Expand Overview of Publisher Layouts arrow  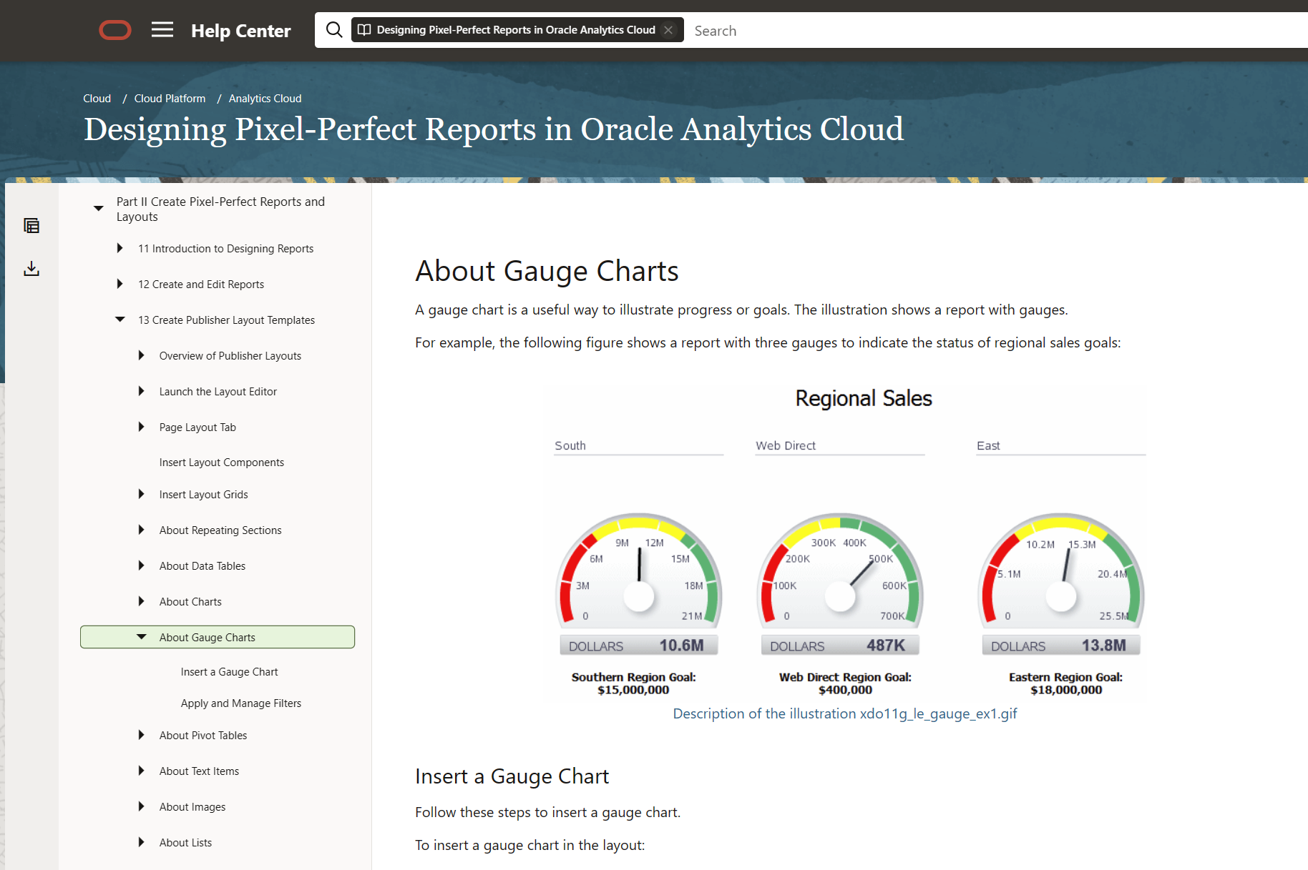click(141, 355)
